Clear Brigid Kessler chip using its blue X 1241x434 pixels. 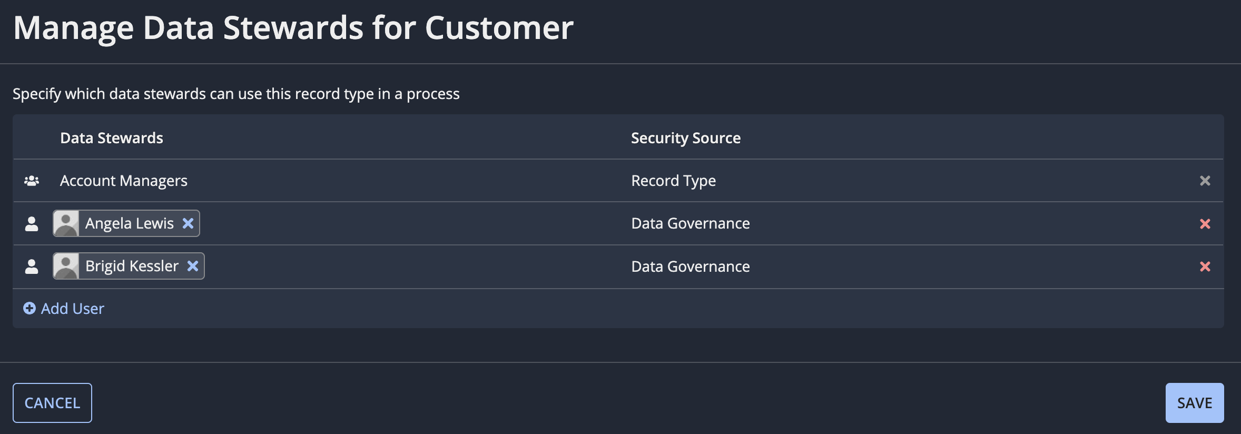[193, 266]
